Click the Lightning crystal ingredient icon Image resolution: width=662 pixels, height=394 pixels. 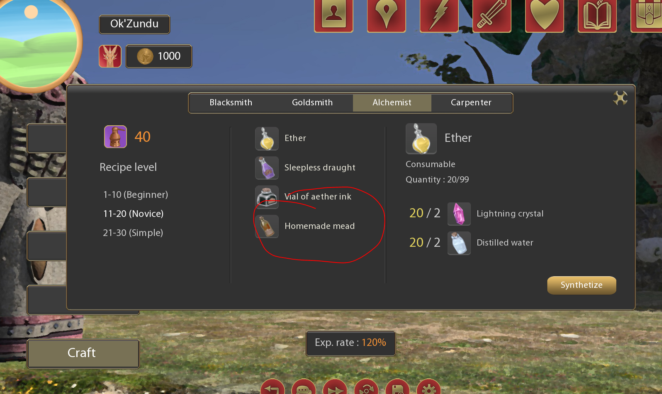coord(459,214)
